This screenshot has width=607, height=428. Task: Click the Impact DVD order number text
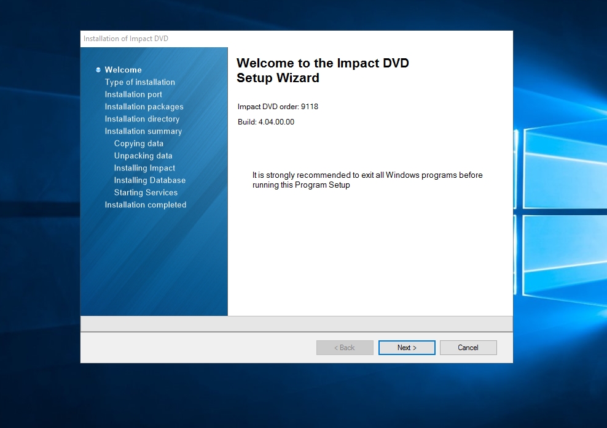278,107
